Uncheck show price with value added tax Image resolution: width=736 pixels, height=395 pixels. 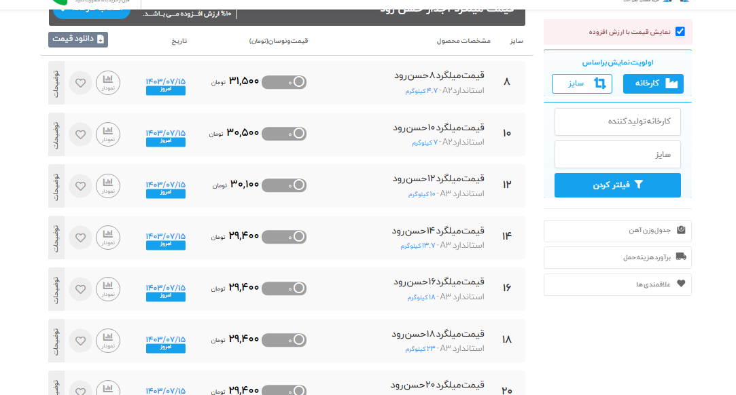[x=680, y=32]
